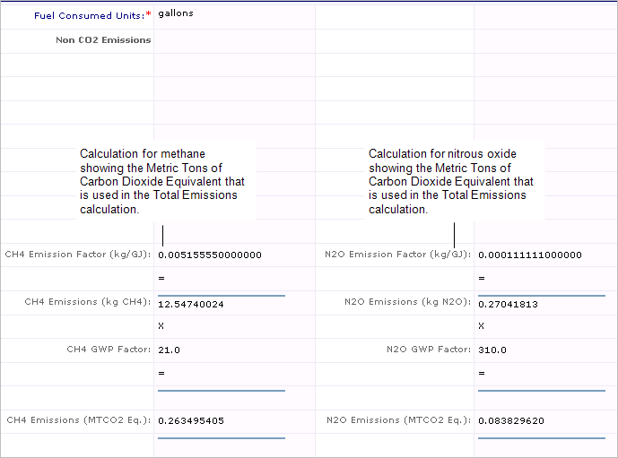
Task: Select the gallons fuel units value
Action: tap(176, 13)
